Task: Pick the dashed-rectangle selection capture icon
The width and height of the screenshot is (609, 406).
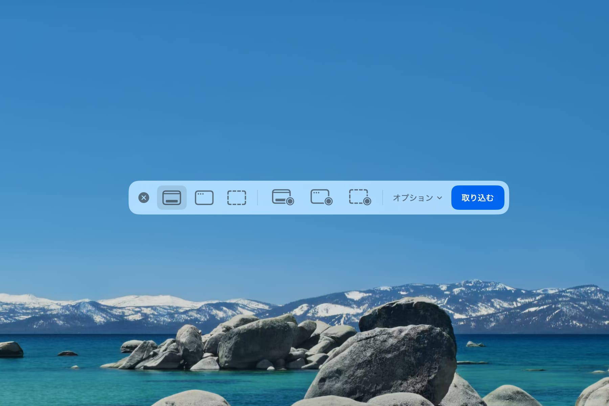Action: pos(237,198)
